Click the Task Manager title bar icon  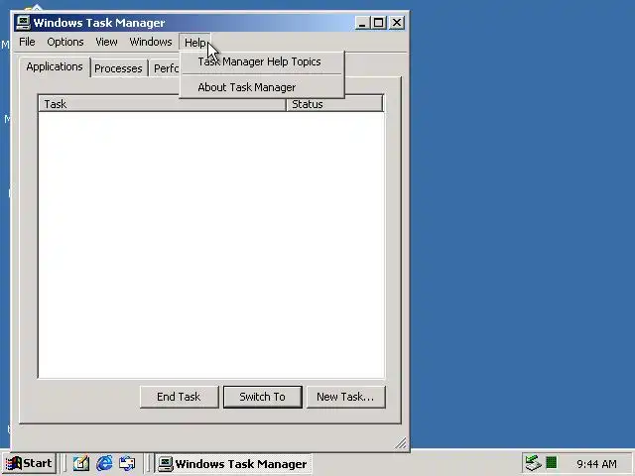(x=23, y=22)
